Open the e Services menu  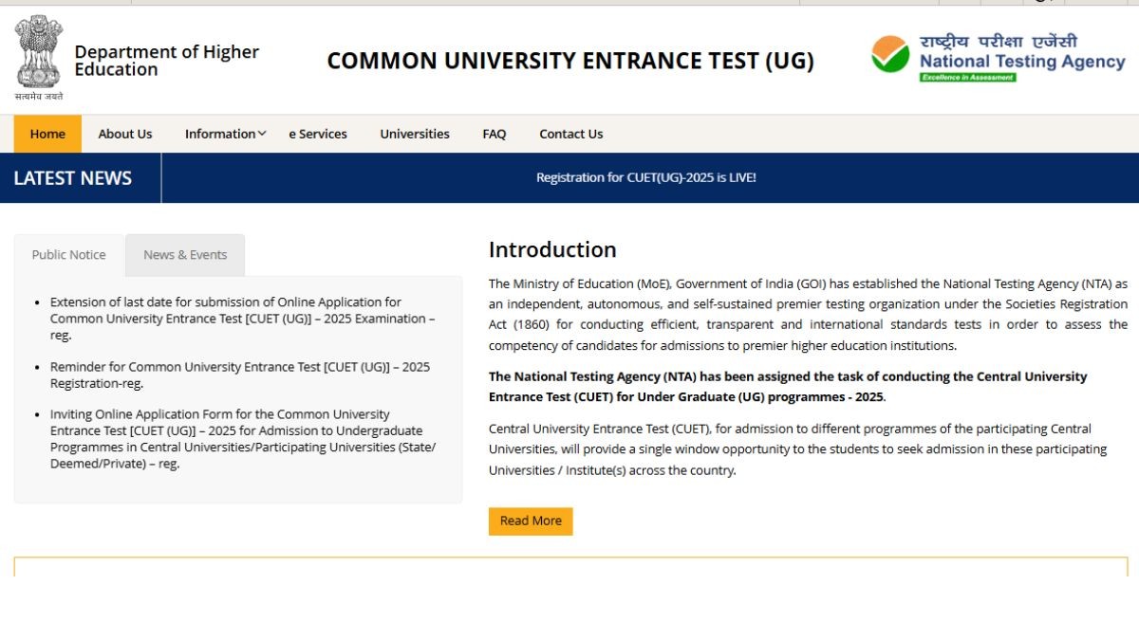pos(318,134)
